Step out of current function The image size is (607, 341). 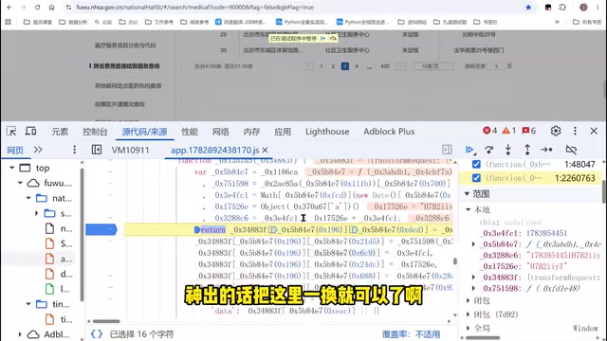pyautogui.click(x=527, y=150)
